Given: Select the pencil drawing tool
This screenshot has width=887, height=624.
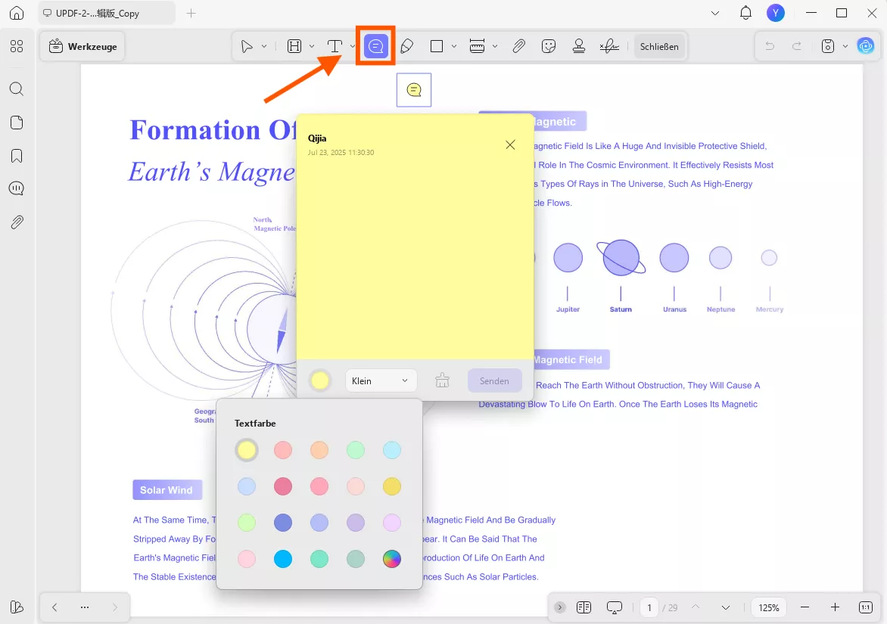Looking at the screenshot, I should click(406, 46).
